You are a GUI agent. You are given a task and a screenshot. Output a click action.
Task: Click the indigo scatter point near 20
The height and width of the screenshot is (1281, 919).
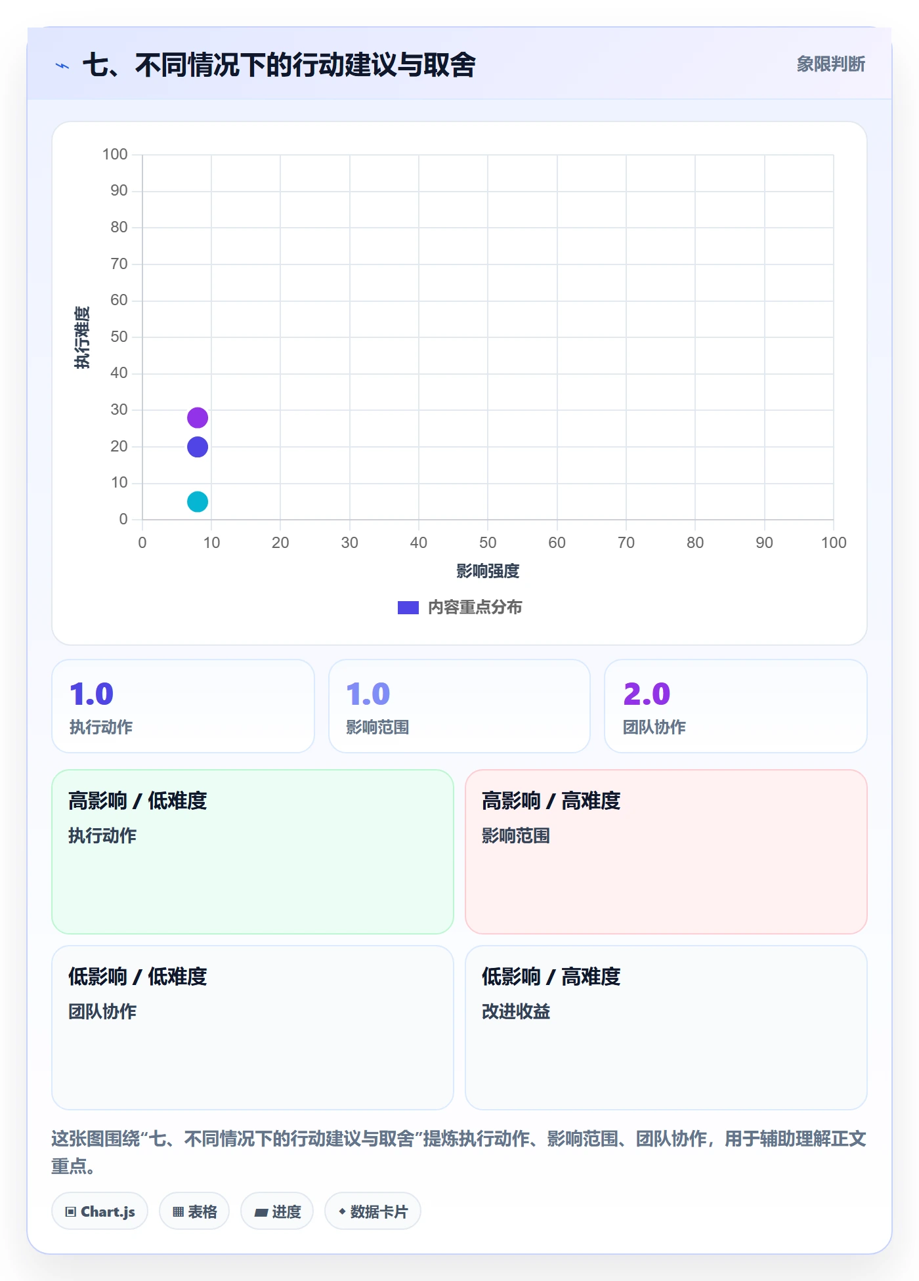pos(198,447)
